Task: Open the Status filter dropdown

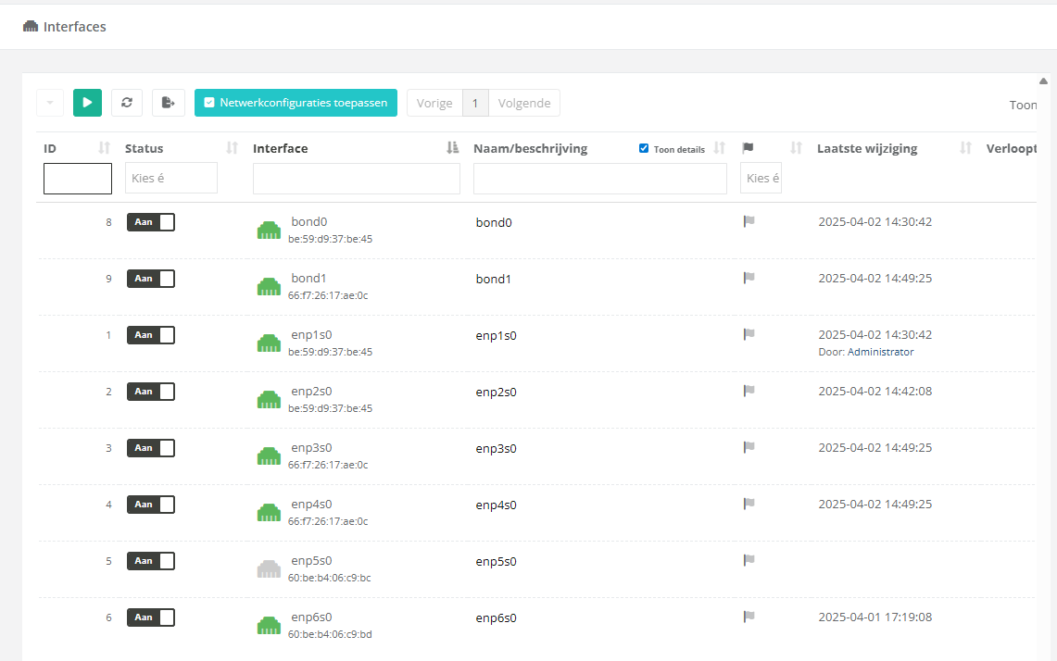Action: tap(170, 178)
